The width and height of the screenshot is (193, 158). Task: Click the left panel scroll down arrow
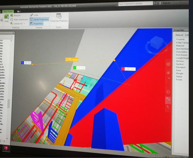[7, 138]
